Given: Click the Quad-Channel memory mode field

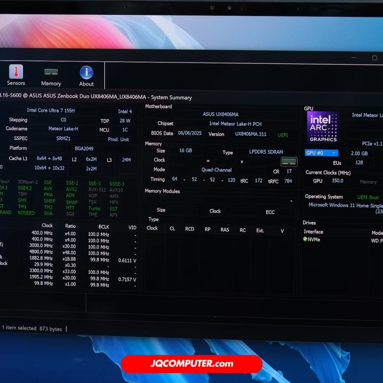Looking at the screenshot, I should (217, 169).
